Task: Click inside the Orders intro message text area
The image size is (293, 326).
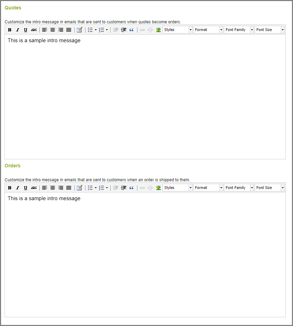Action: coord(145,255)
